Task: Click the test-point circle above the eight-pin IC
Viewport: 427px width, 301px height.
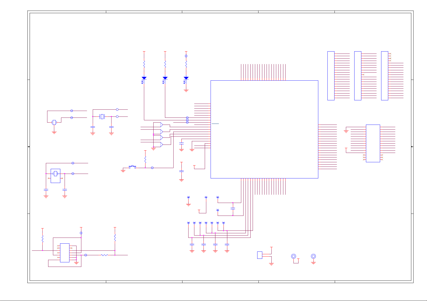Action: 81,233
